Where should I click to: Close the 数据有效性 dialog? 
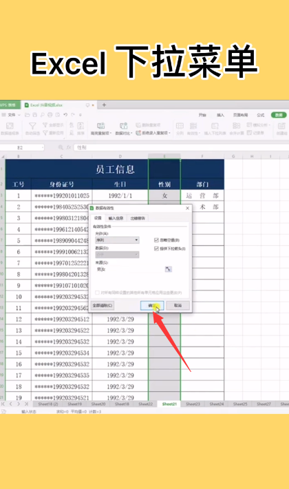point(187,208)
